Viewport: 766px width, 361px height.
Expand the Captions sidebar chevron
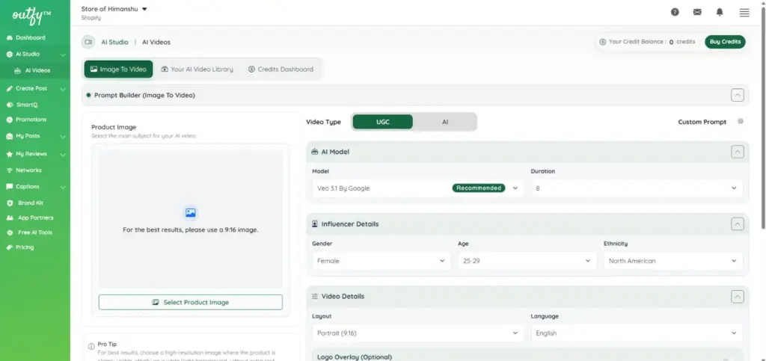[63, 187]
